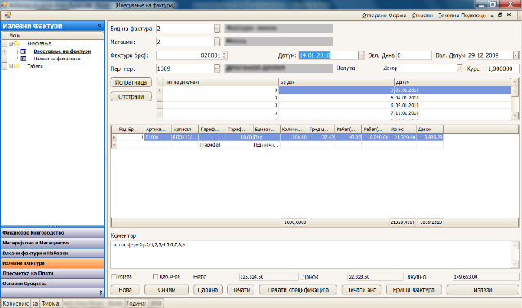Click down arrow of Коментар scrollbar

click(x=515, y=264)
